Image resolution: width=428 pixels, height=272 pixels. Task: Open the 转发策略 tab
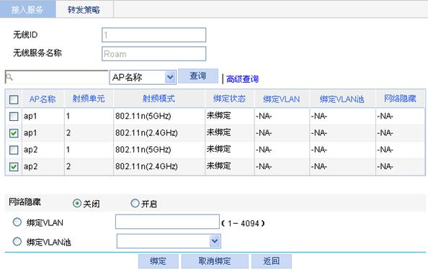coord(84,9)
